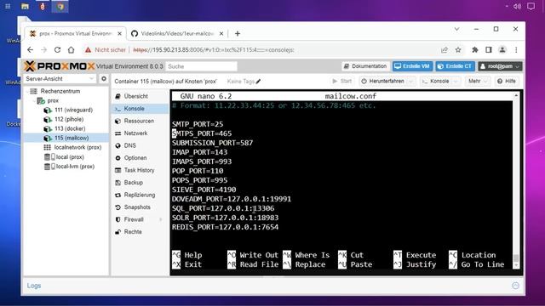Open the root@pam user menu
545x306 pixels.
coord(500,66)
